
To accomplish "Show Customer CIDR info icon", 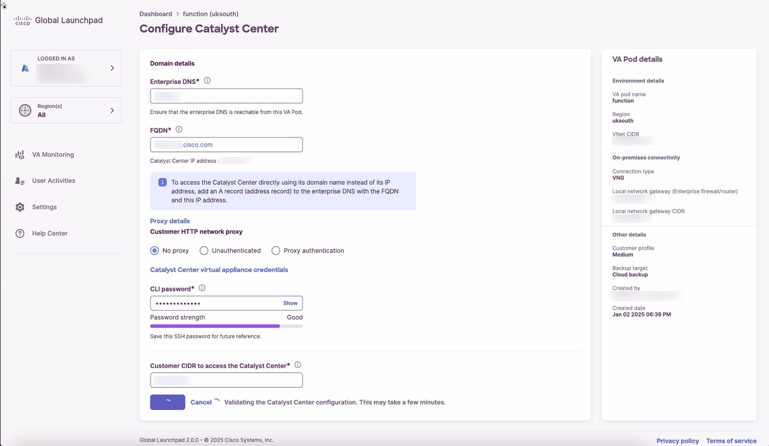I will (x=298, y=365).
